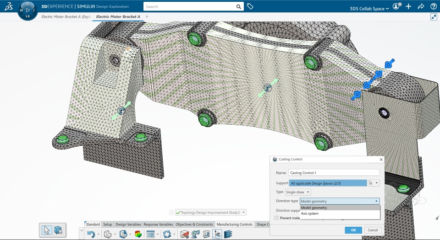
Task: Click the center casting direction arrow marker
Action: pyautogui.click(x=268, y=88)
